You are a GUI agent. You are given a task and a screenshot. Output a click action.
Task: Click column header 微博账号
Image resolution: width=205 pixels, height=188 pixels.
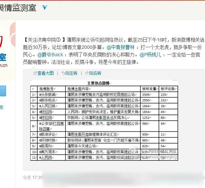(46, 89)
